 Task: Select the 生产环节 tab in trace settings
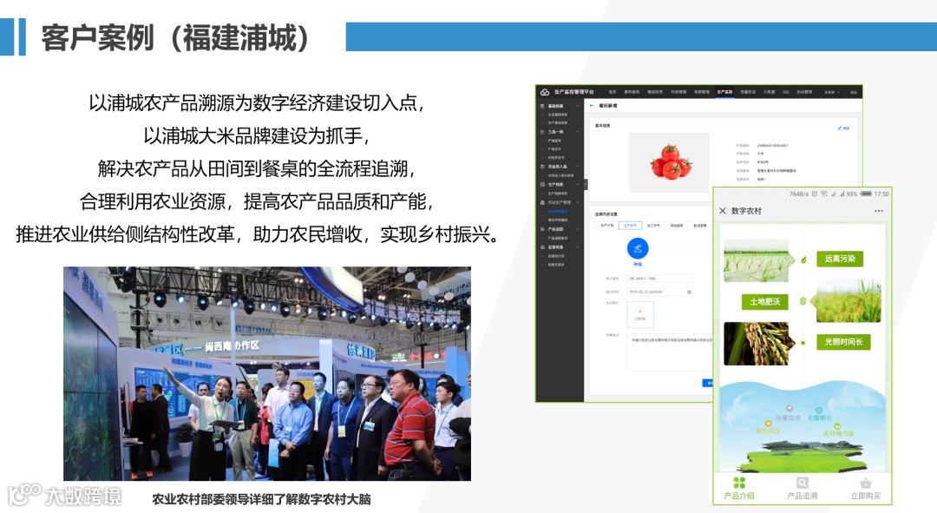point(630,226)
